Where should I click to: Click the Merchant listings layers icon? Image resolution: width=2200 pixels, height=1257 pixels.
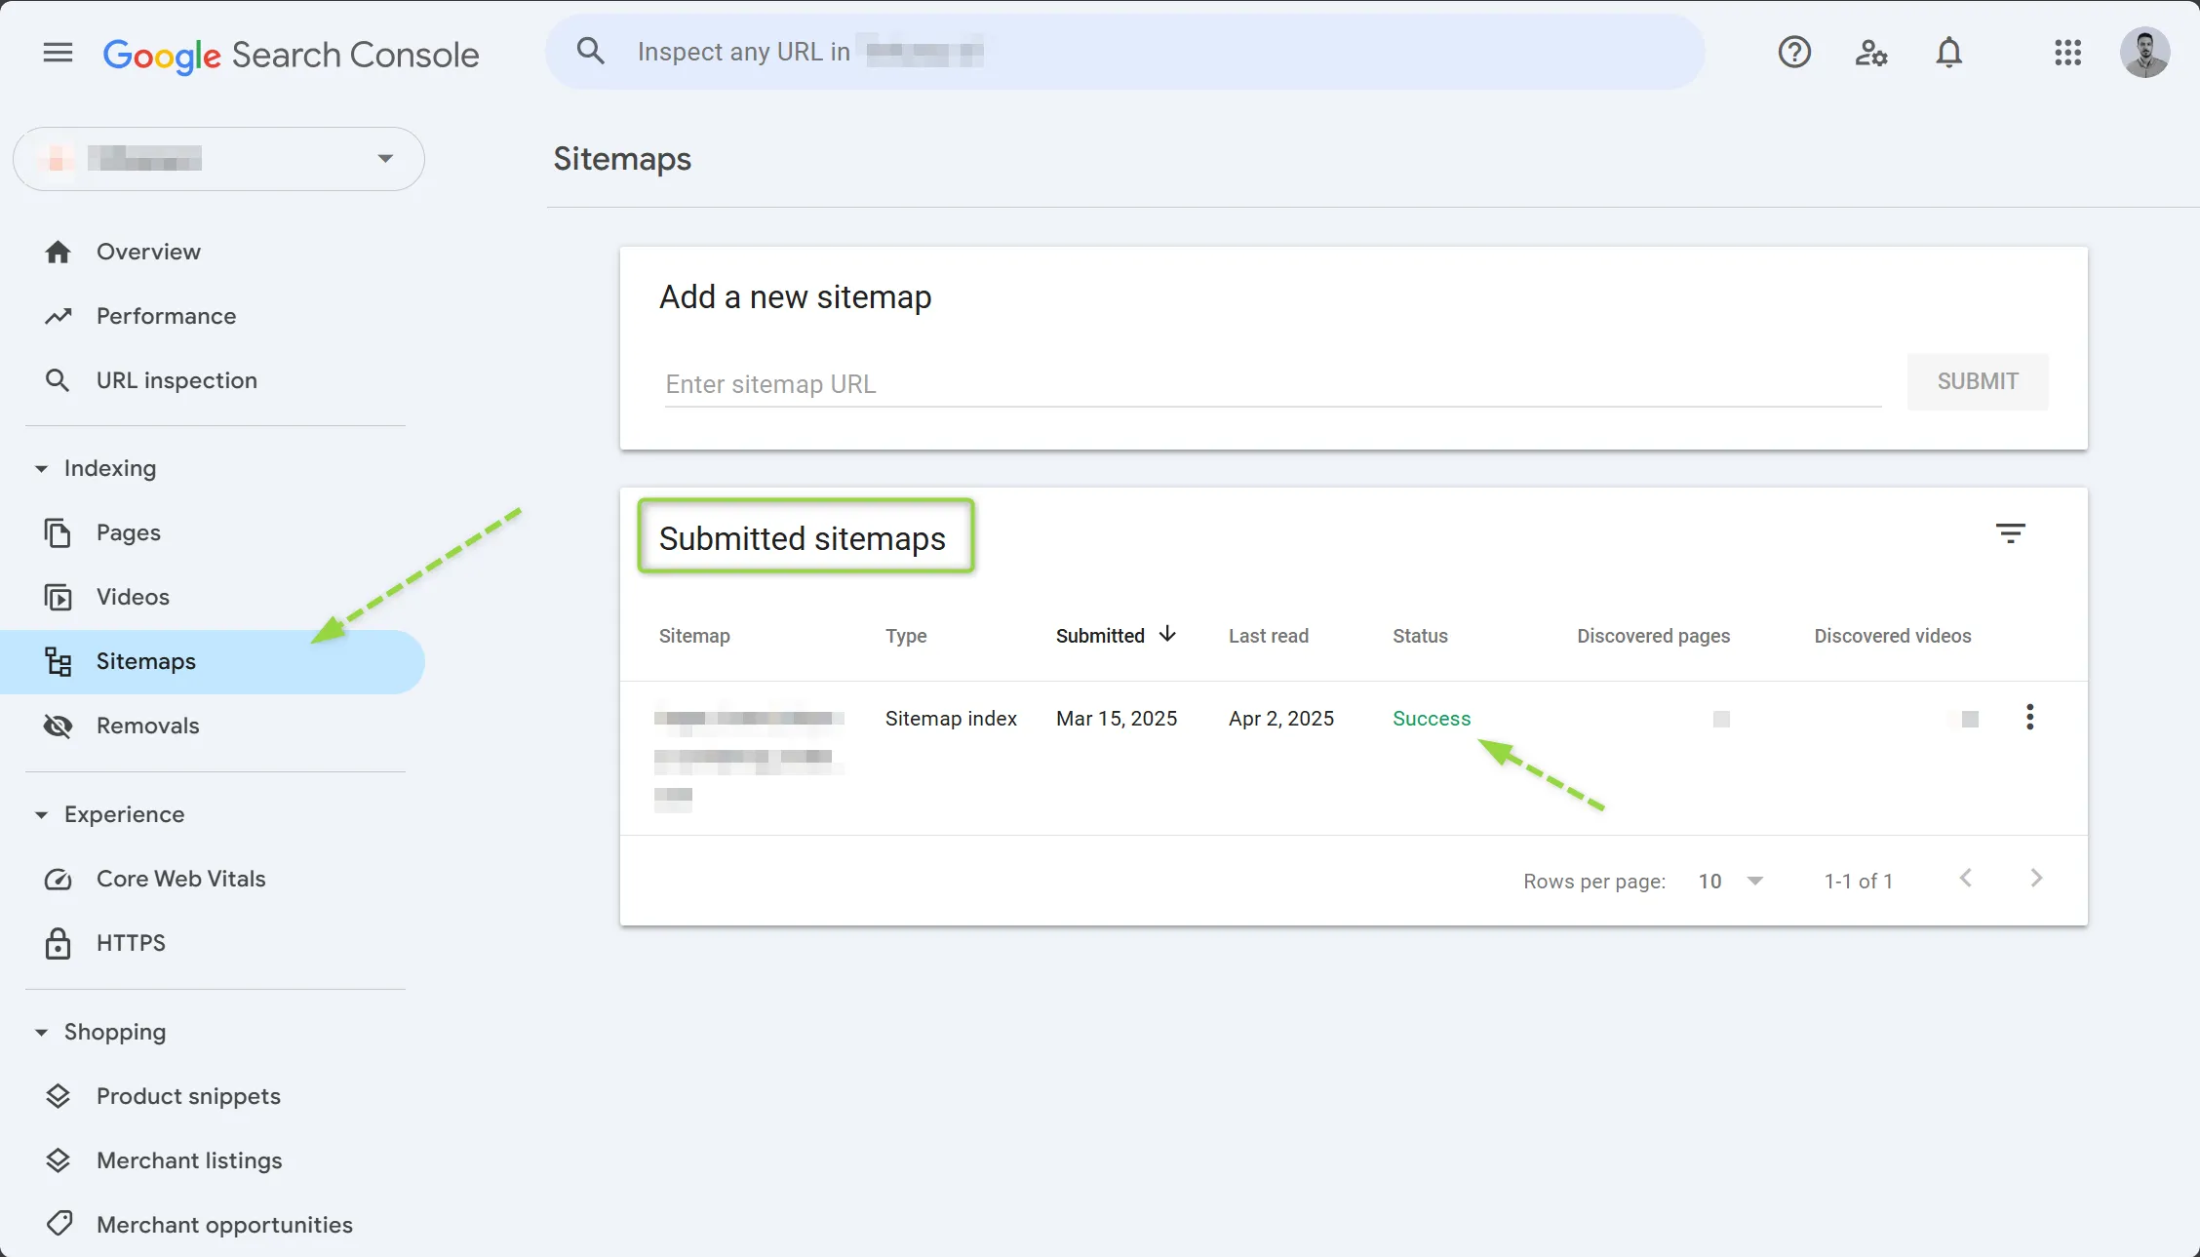59,1160
